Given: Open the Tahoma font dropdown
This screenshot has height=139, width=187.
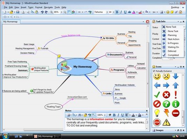Looking at the screenshot, I should [x=107, y=12].
